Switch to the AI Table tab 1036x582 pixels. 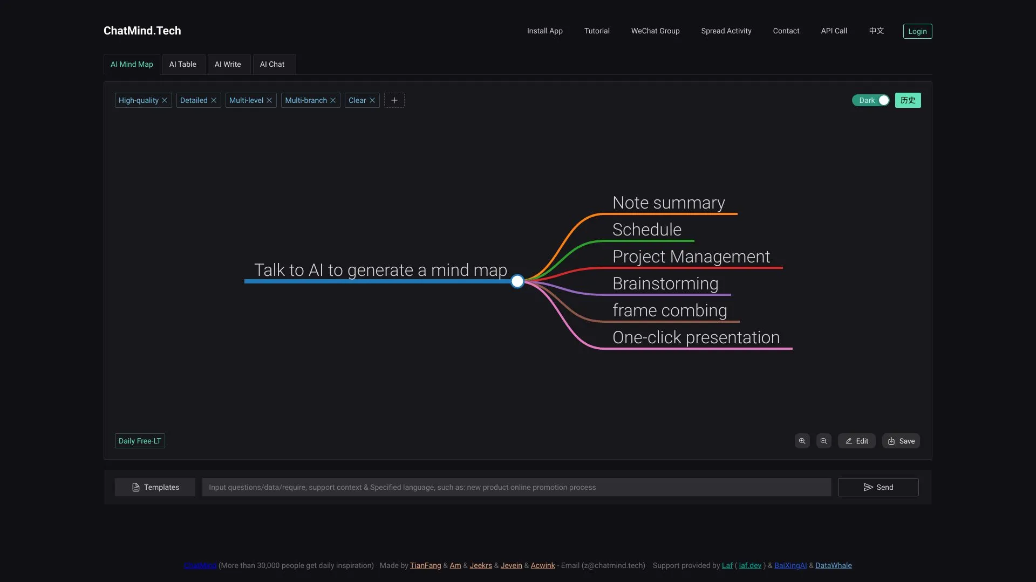(x=183, y=64)
